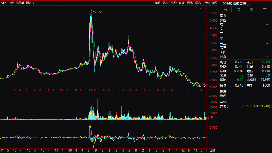Select the 卖二 order book row
This screenshot has width=272, height=153.
click(245, 29)
